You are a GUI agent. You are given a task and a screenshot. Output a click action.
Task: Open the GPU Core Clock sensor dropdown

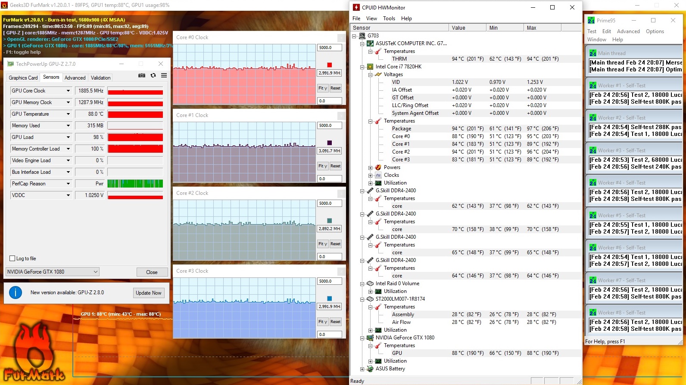68,91
